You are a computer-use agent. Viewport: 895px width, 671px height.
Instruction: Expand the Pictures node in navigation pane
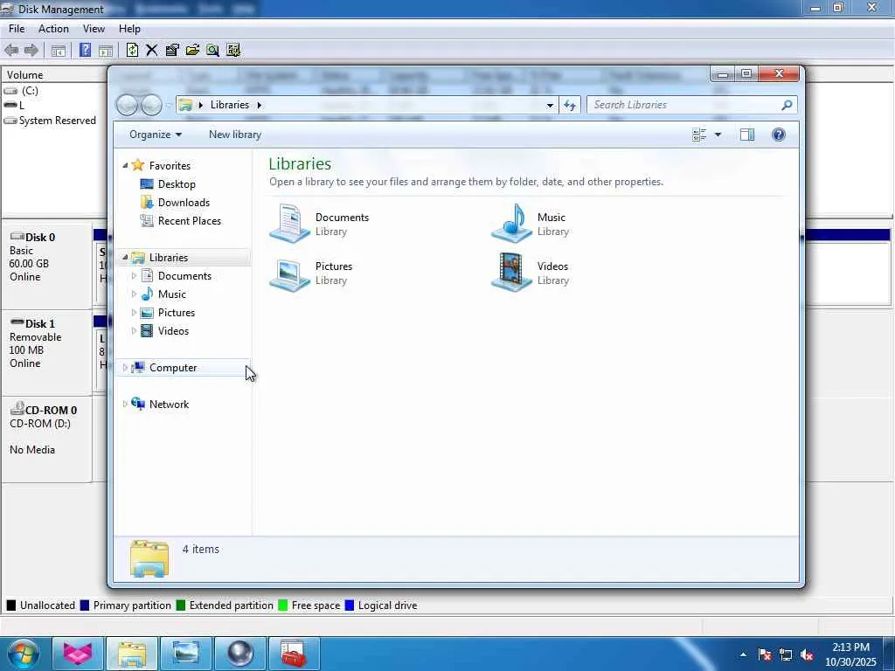click(134, 313)
